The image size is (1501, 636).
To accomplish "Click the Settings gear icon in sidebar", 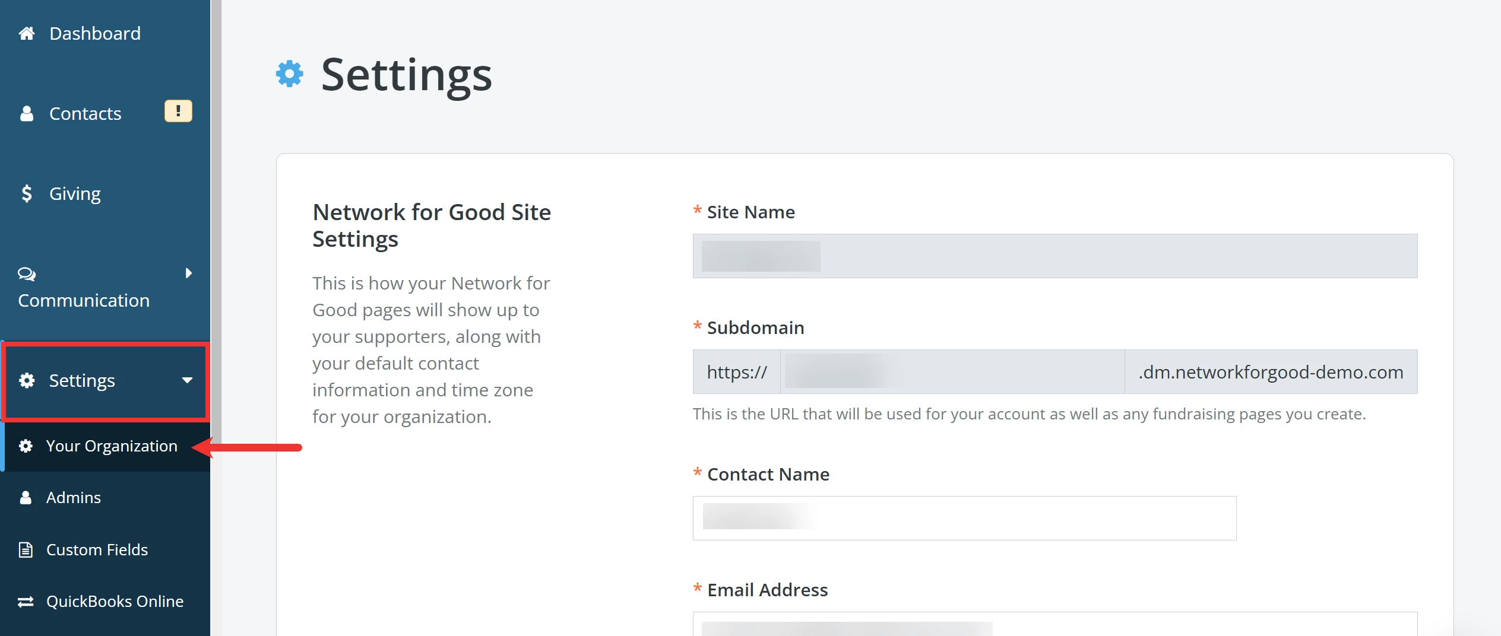I will [x=26, y=381].
